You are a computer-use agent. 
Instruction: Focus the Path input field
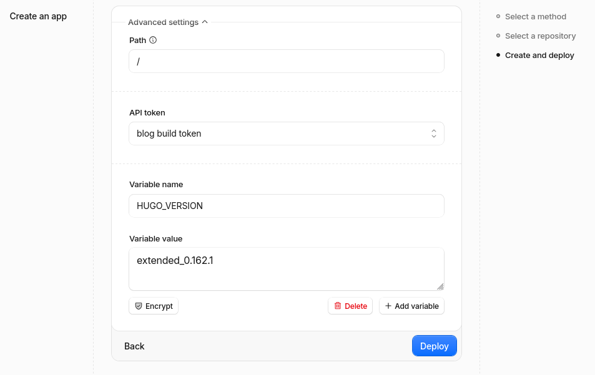tap(287, 61)
